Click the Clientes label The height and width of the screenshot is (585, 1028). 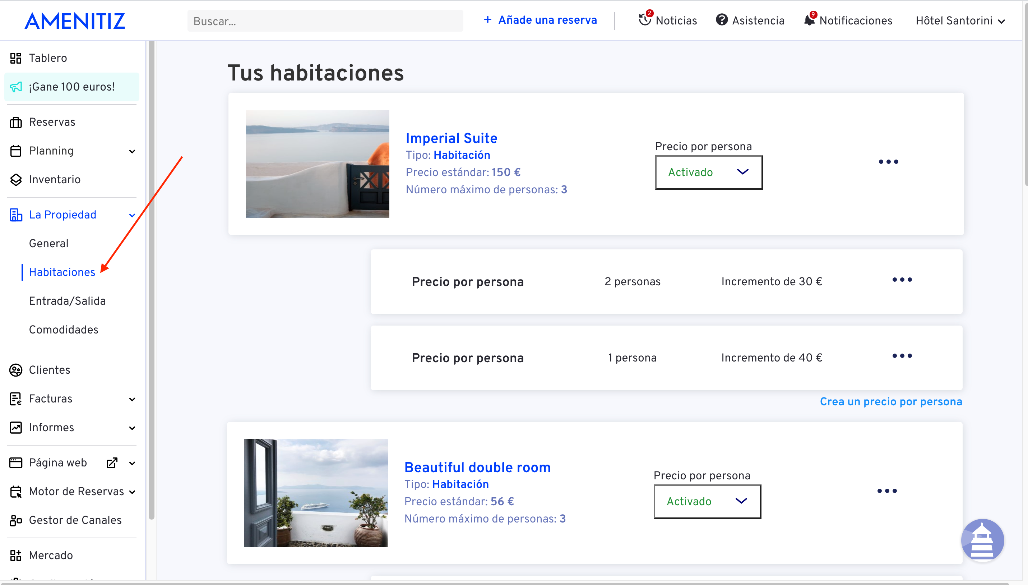pos(50,370)
